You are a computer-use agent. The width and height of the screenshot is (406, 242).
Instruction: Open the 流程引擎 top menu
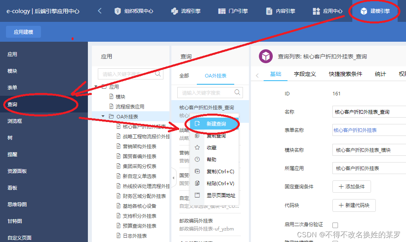click(x=186, y=11)
